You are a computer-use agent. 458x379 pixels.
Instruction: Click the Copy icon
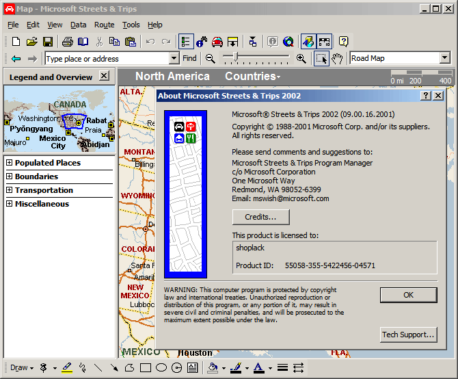click(114, 42)
